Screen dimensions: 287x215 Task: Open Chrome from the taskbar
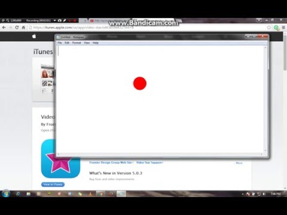tap(101, 193)
